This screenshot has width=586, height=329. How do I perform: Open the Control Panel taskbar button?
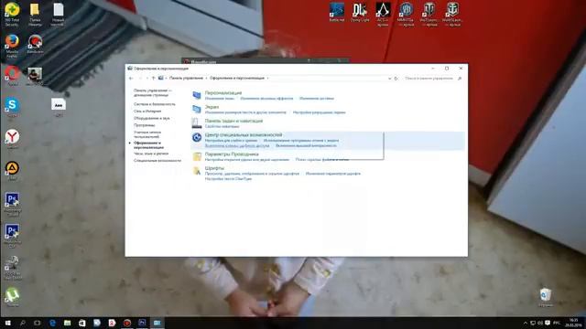click(x=157, y=323)
